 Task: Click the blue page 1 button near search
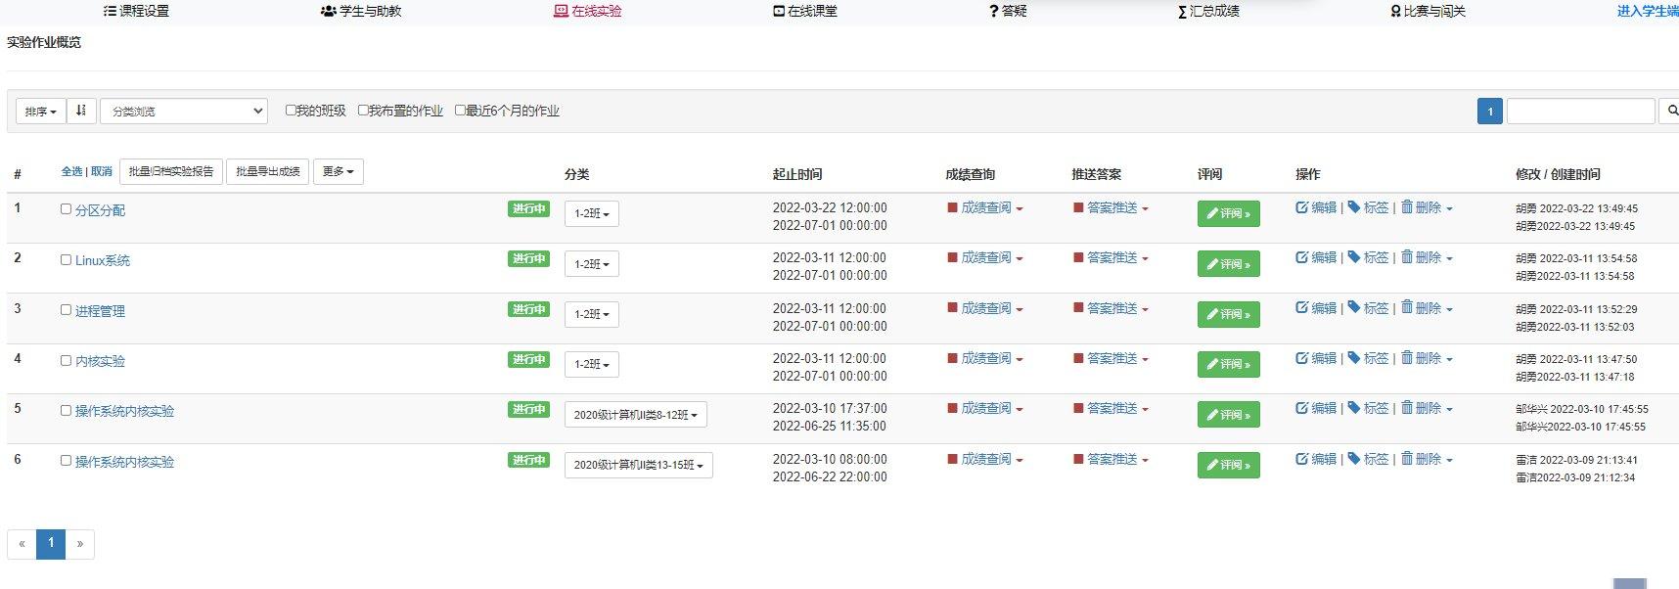click(1490, 111)
